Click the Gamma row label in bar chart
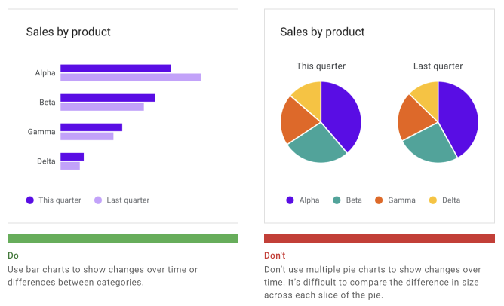Screen dimensions: 504x306 pos(41,132)
